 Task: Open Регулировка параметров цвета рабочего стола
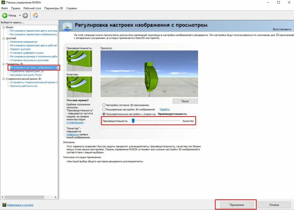point(34,46)
